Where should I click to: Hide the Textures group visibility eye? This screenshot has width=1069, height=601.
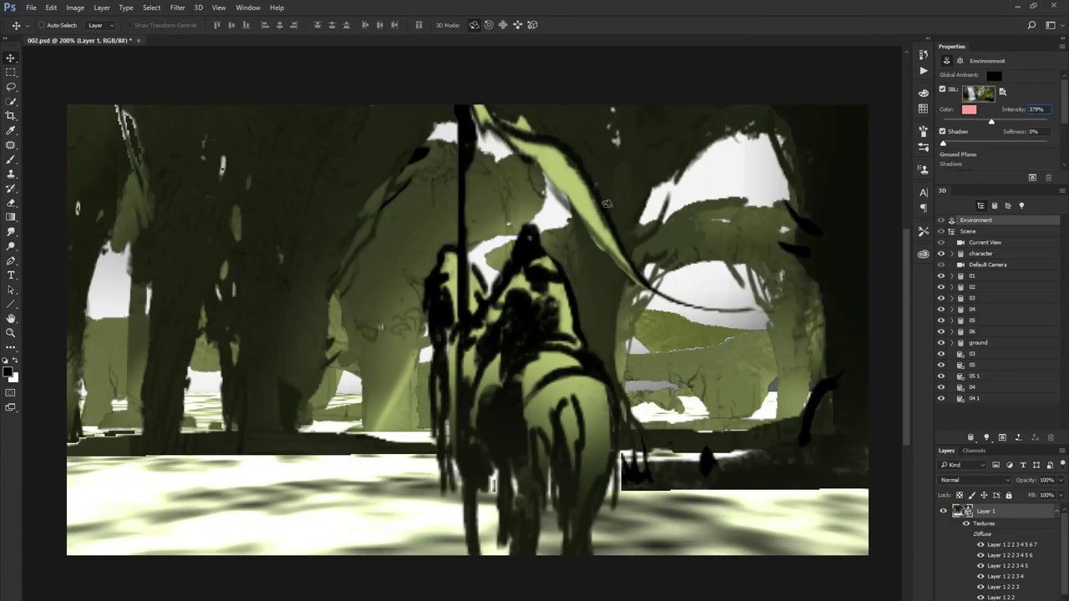(966, 523)
